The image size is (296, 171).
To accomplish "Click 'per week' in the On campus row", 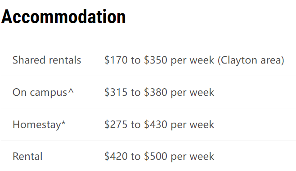I will 193,93.
